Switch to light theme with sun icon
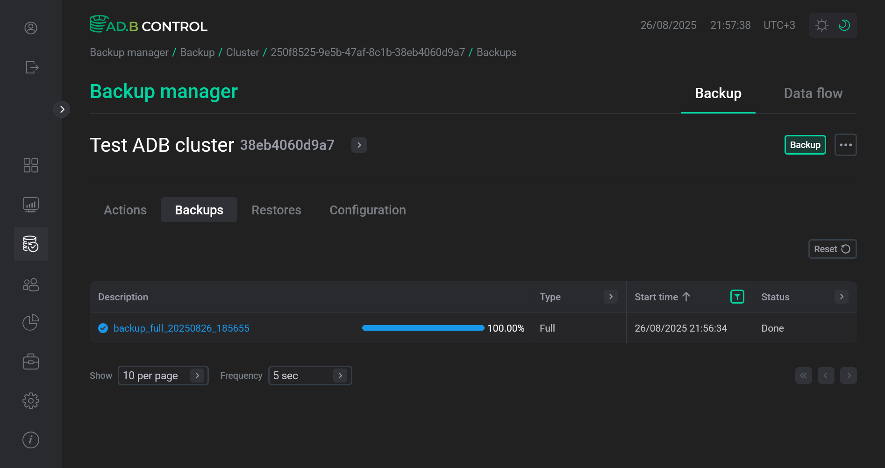This screenshot has height=468, width=885. [x=821, y=25]
